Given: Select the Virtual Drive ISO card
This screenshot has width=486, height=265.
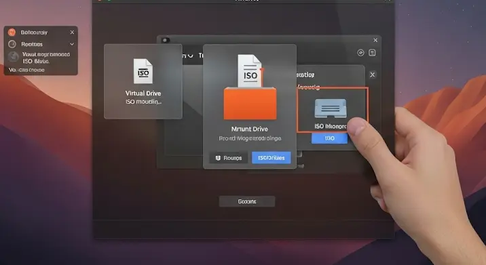Looking at the screenshot, I should click(x=143, y=81).
